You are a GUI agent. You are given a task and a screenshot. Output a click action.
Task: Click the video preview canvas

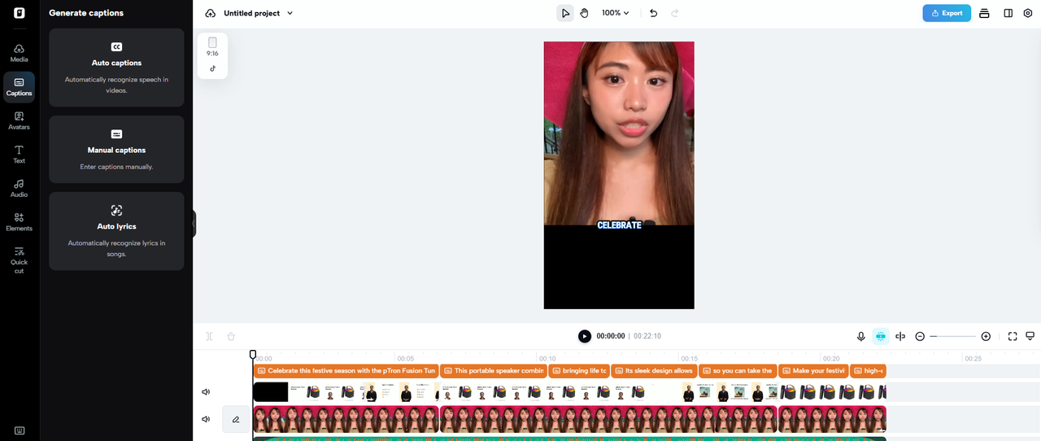click(x=619, y=175)
